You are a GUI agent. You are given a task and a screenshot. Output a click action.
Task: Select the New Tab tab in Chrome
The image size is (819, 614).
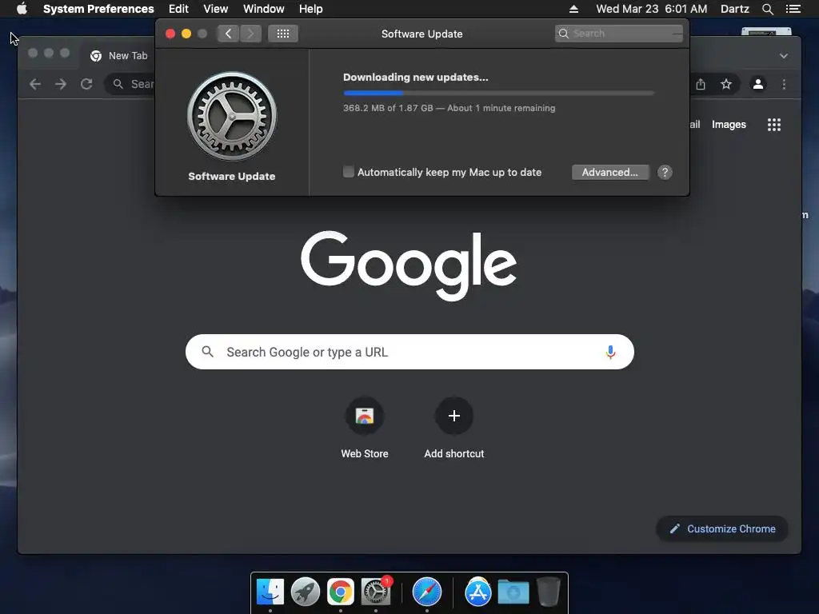(119, 56)
